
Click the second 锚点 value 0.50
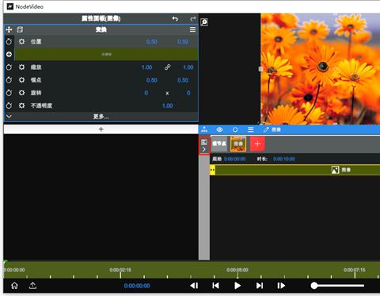(x=183, y=80)
